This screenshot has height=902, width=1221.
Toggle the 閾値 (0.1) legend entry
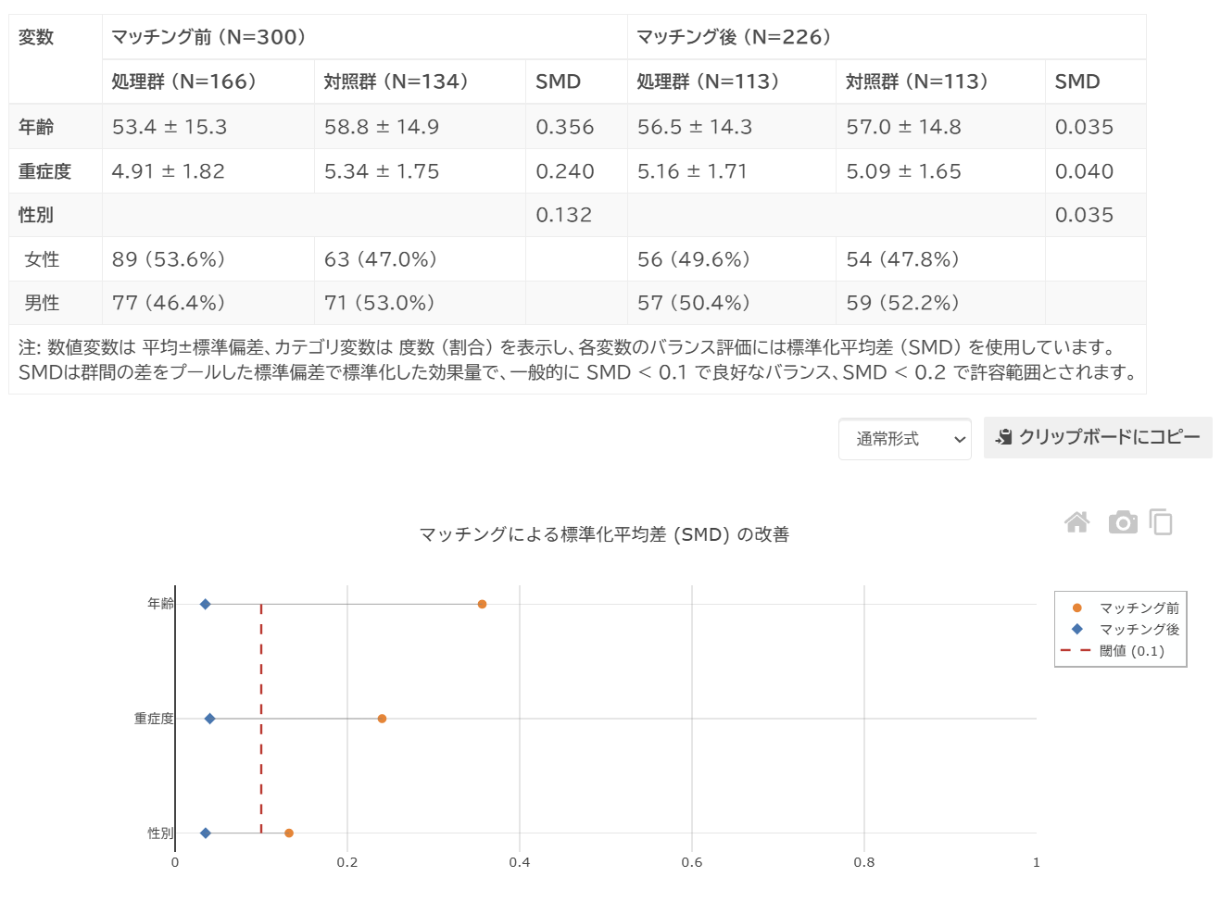point(1131,651)
